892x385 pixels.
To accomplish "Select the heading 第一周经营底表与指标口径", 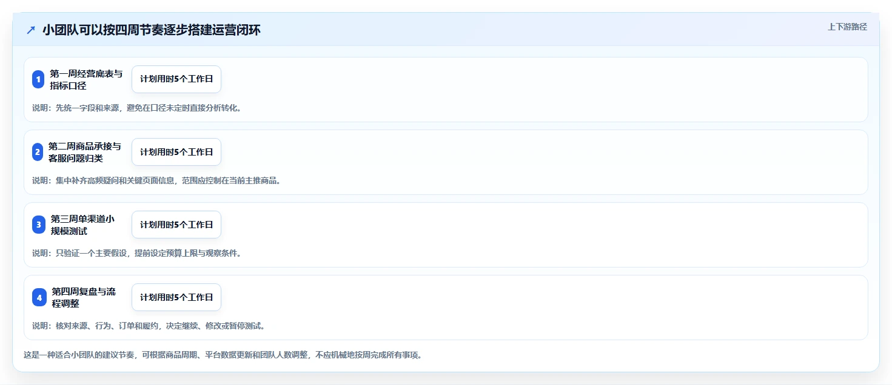I will point(86,79).
